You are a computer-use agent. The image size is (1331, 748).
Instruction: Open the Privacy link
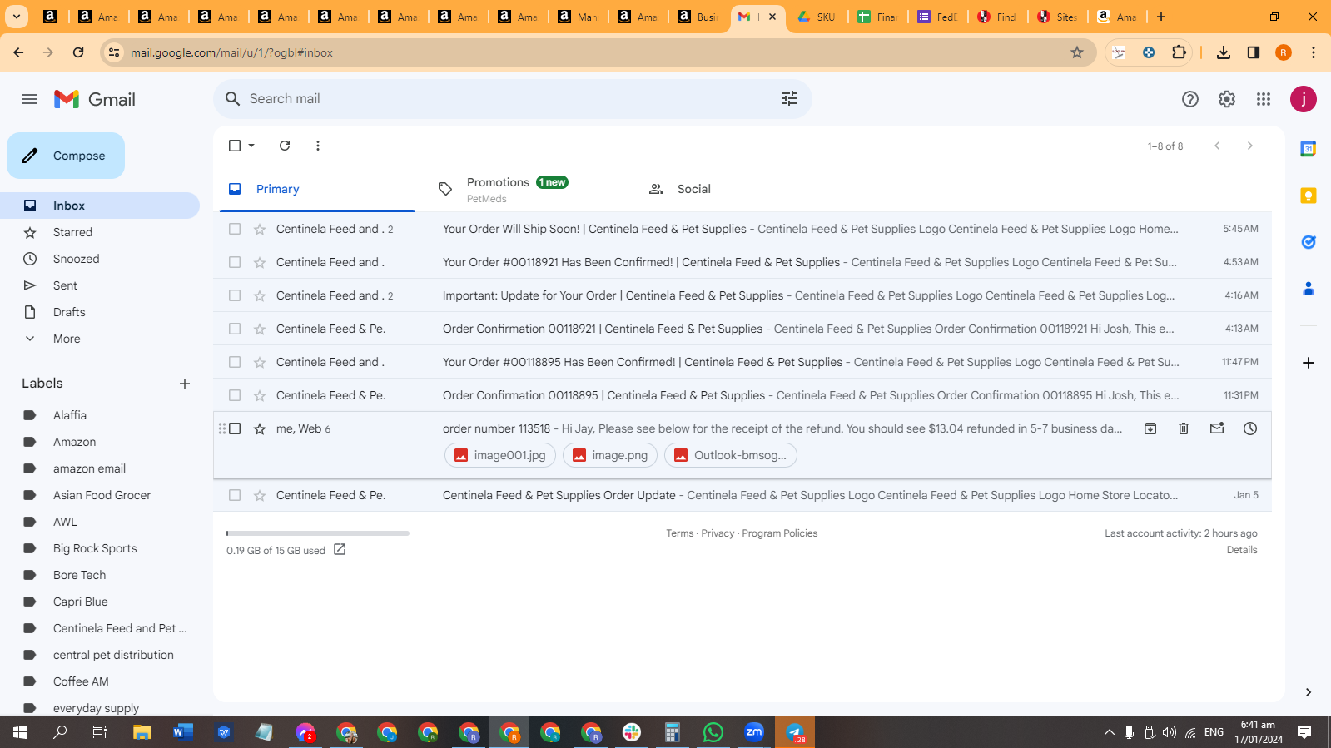(x=718, y=533)
